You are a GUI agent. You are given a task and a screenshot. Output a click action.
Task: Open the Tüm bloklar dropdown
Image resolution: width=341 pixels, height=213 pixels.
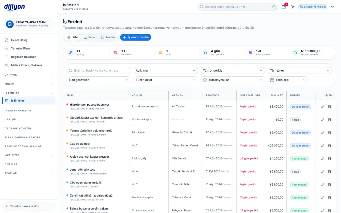click(166, 80)
